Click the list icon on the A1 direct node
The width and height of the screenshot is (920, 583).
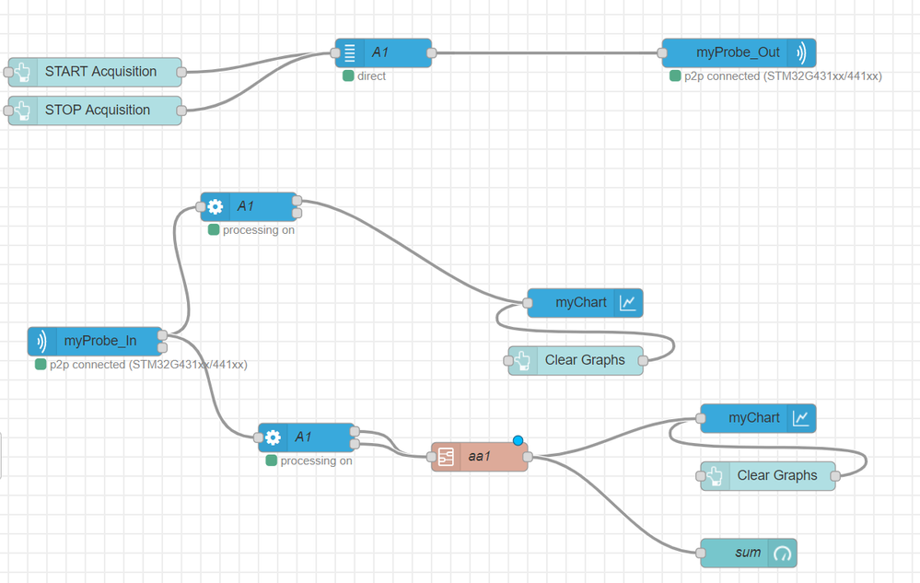pos(350,52)
